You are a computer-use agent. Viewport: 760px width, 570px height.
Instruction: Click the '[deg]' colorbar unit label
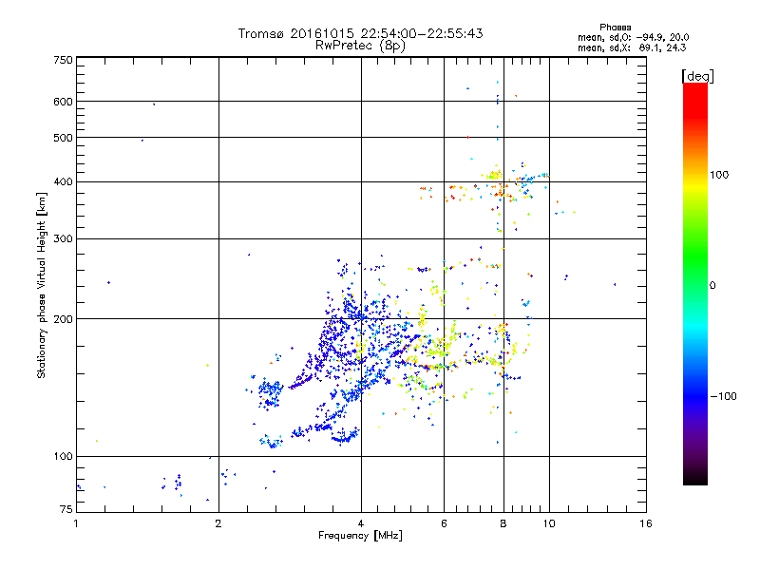click(697, 76)
